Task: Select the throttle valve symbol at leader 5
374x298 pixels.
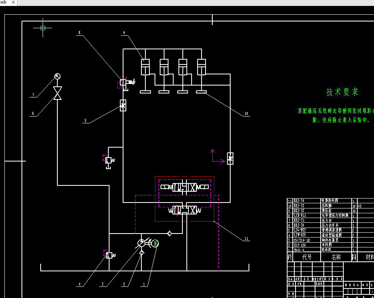Action: 123,105
